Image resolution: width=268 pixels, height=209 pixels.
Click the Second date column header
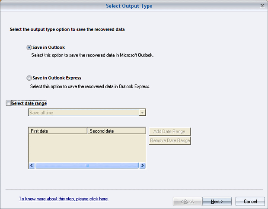click(116, 131)
